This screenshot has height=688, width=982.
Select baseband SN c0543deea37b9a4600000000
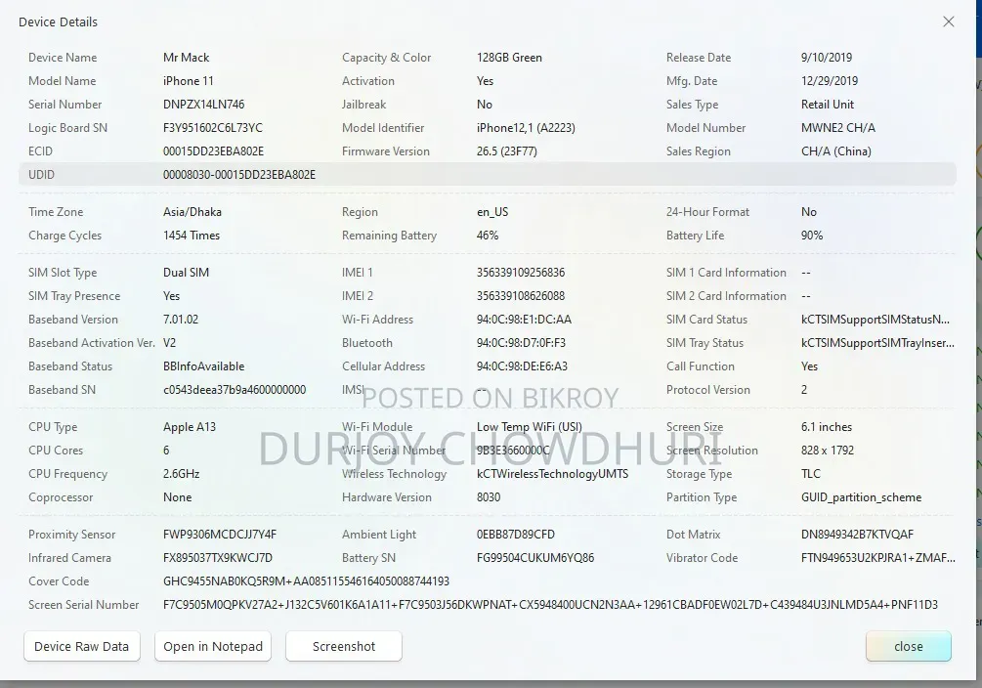(x=235, y=390)
